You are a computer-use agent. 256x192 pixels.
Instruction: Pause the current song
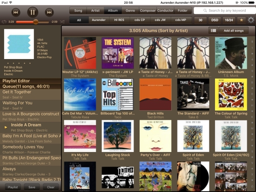[33, 12]
